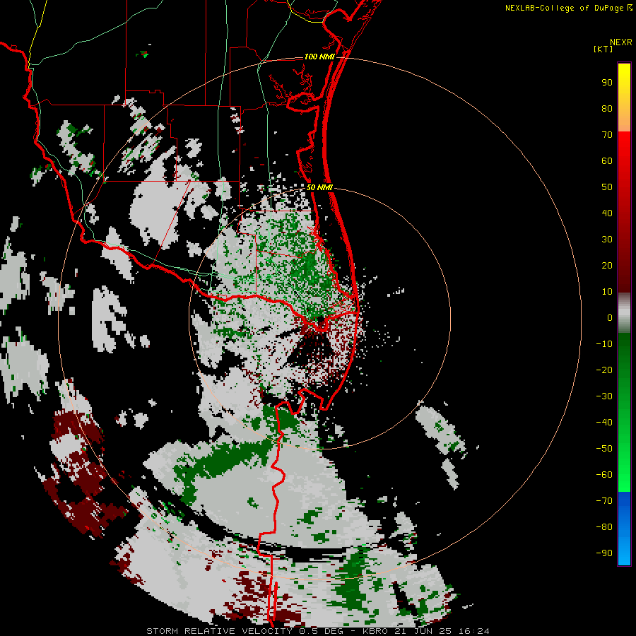636x636 pixels.
Task: Click the gray zero-velocity segment of color bar
Action: pos(624,313)
